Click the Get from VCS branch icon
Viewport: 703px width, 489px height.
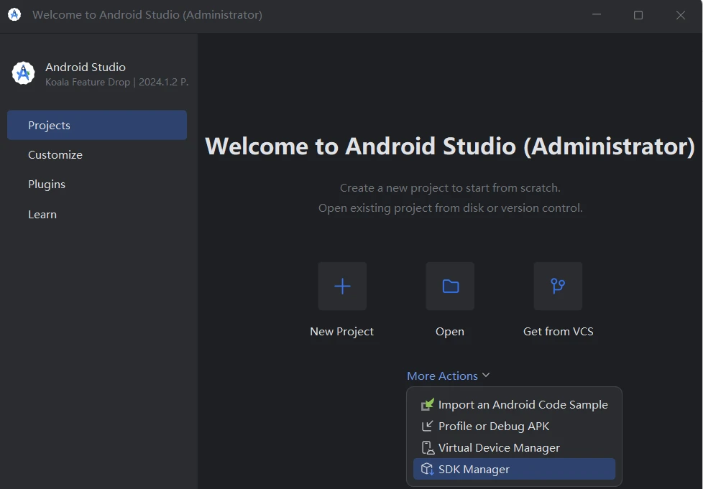tap(558, 286)
